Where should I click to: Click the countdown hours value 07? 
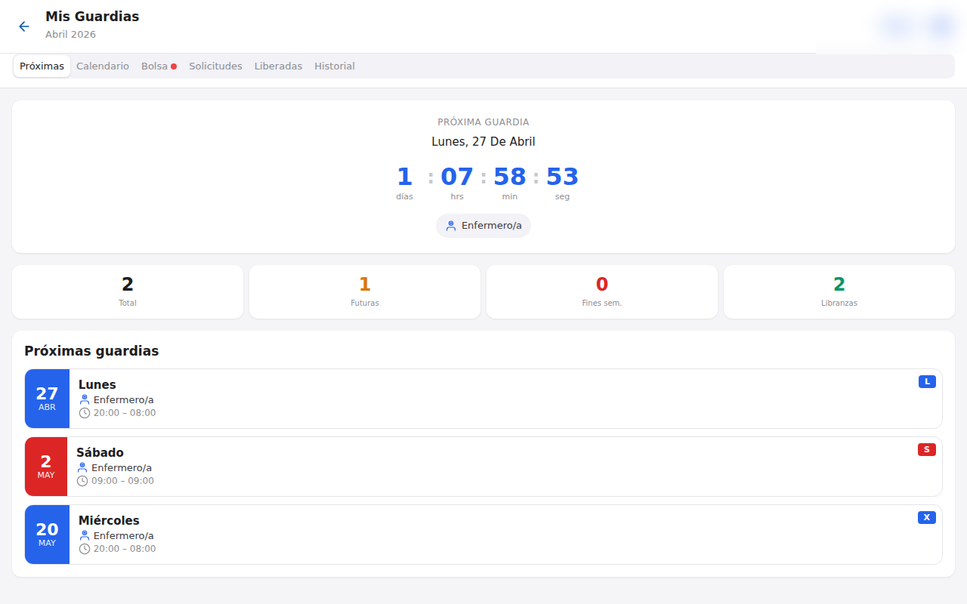(x=457, y=177)
